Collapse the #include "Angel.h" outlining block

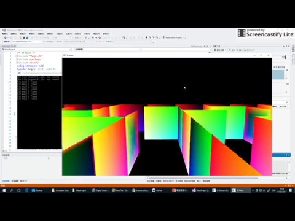click(16, 56)
